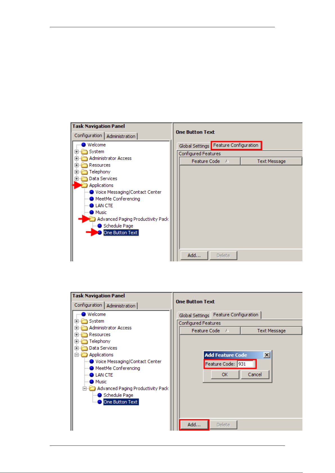Click Telephony folder icon in lower screenshot

pos(84,341)
